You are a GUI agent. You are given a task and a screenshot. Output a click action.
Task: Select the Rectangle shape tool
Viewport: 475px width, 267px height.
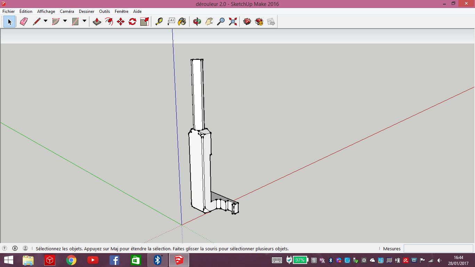[x=75, y=22]
